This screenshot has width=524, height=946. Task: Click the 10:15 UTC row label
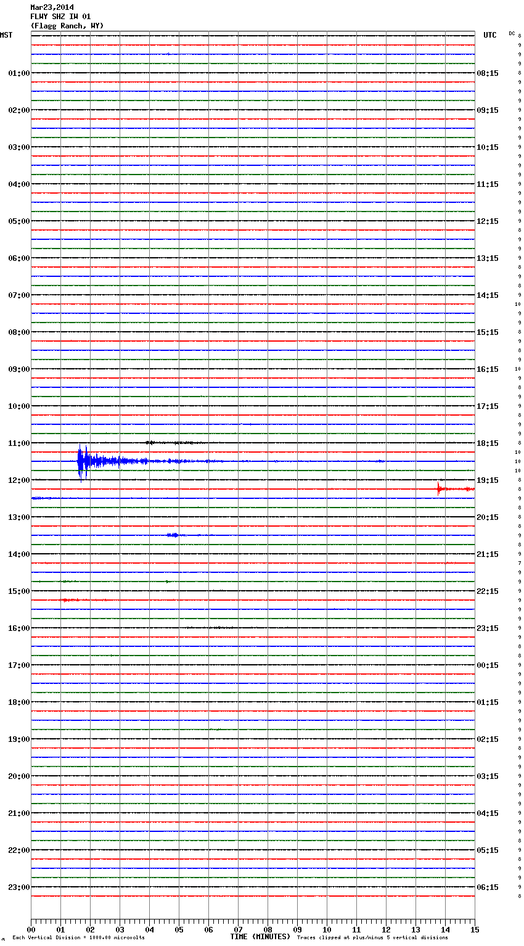coord(488,147)
